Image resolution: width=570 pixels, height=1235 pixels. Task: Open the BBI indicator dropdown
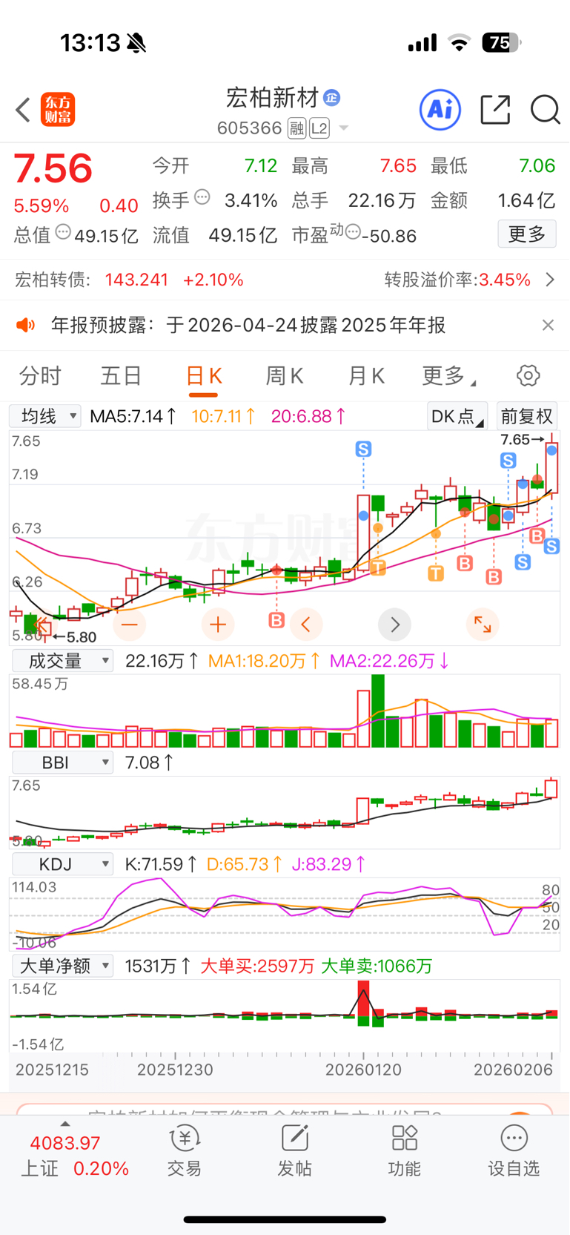click(x=62, y=762)
